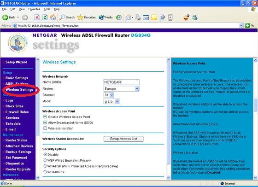The height and width of the screenshot is (187, 258).
Task: Open the Channel dropdown showing 01
Action: (x=109, y=95)
